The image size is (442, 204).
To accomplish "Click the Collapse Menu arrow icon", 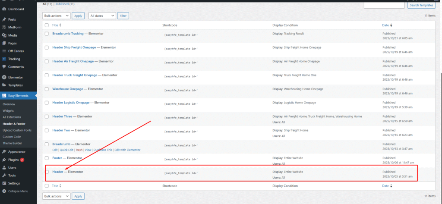I will tap(4, 191).
